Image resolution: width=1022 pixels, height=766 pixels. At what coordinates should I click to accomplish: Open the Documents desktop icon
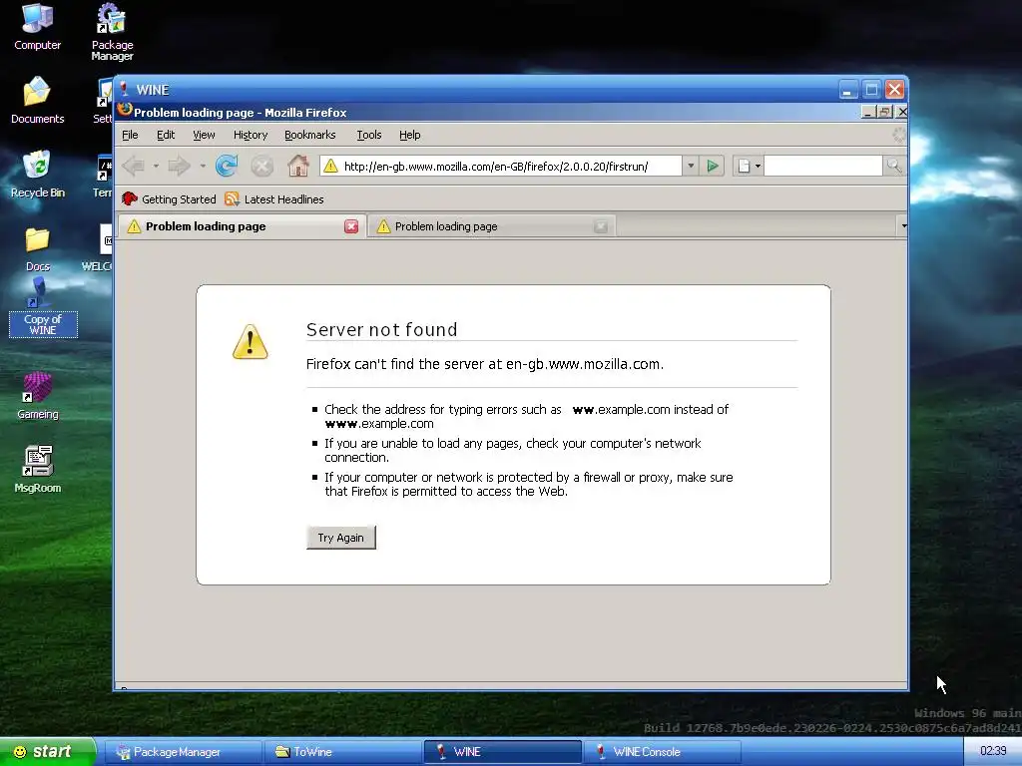point(37,101)
